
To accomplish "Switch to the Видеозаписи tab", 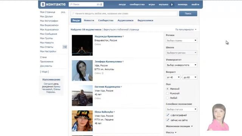I will pos(145,20).
